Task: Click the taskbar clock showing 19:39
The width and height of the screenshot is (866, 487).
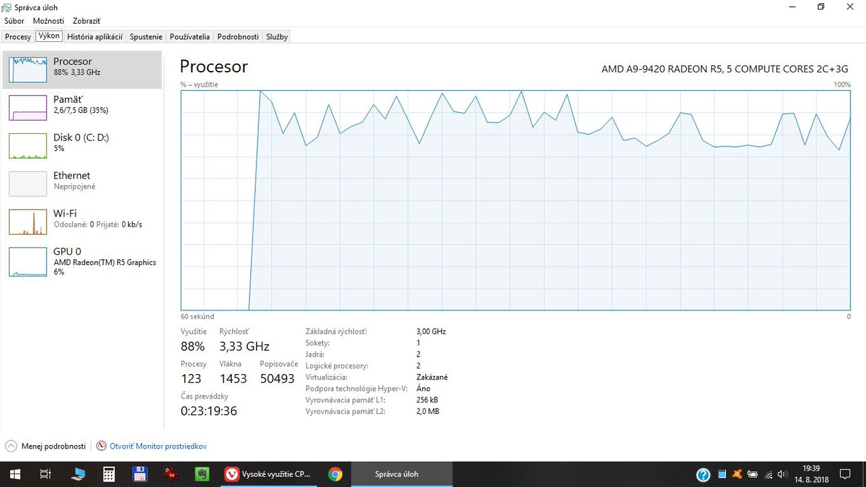Action: click(811, 474)
